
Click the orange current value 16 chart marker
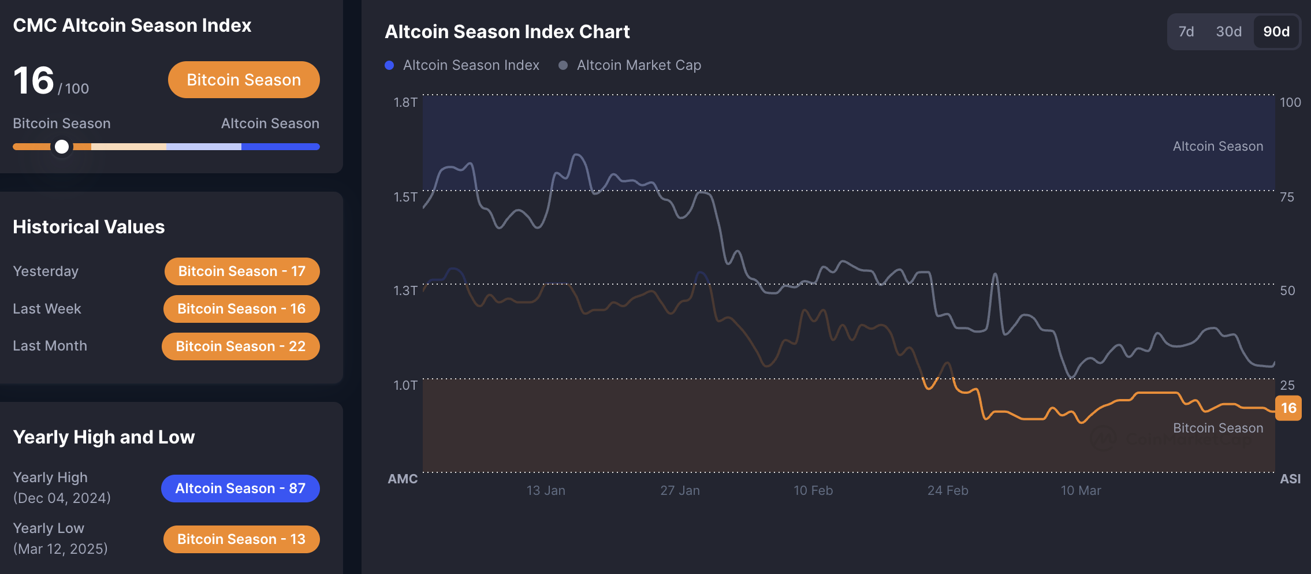point(1288,408)
